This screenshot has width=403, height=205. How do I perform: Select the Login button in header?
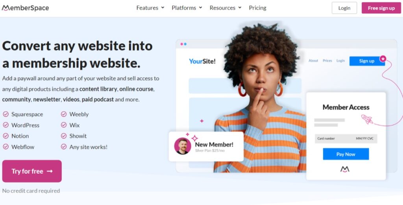[x=344, y=8]
